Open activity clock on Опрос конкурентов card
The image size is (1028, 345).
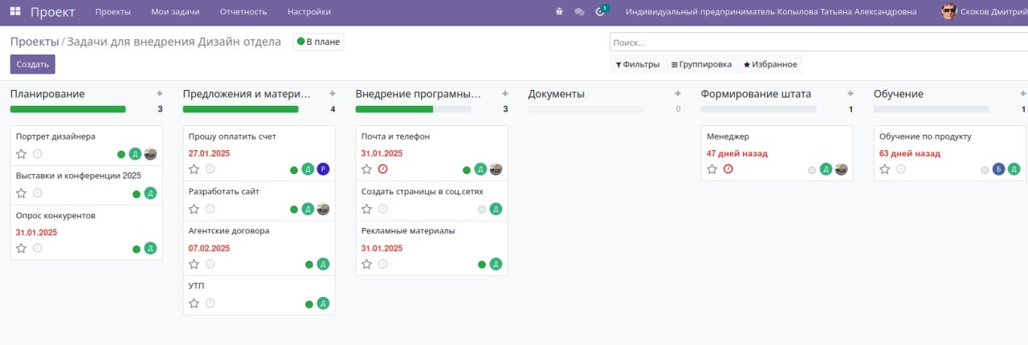37,249
